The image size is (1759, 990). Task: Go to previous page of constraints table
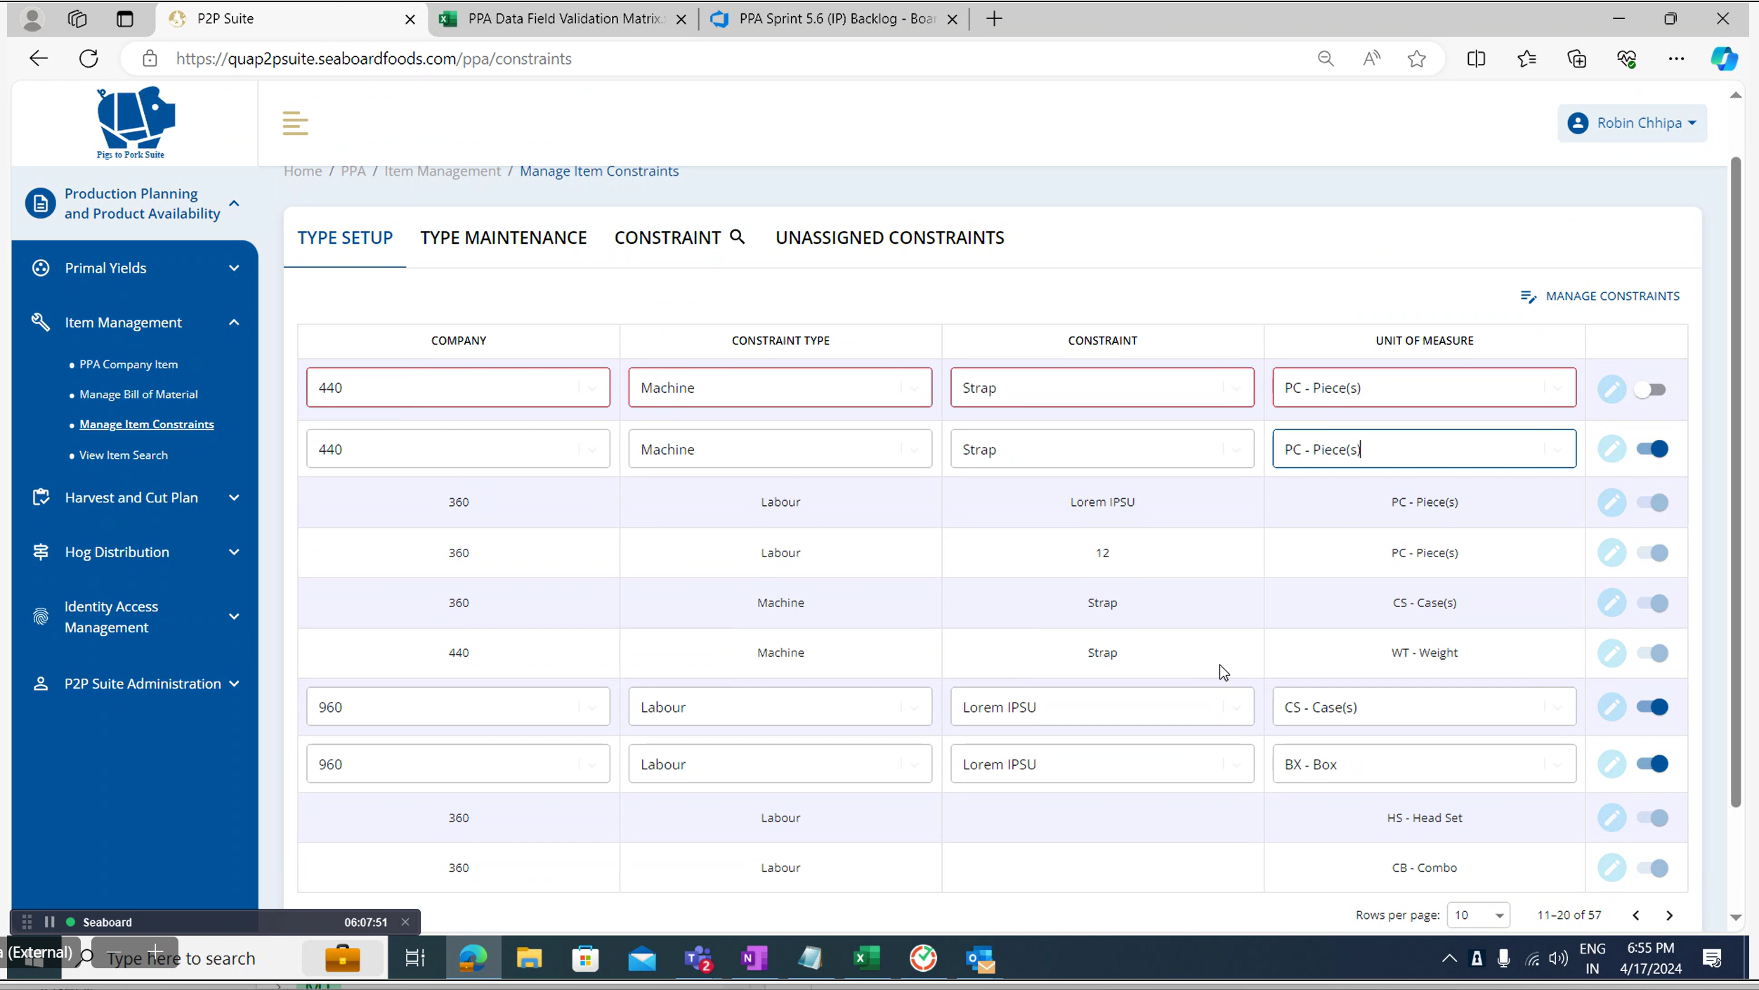1635,916
